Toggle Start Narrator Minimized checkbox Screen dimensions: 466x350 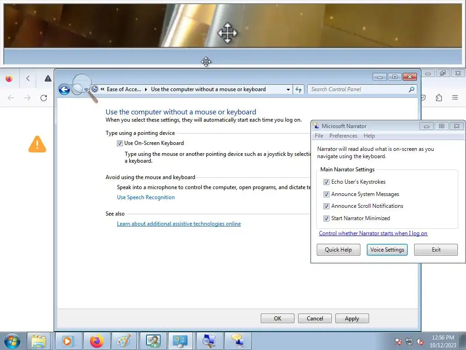pos(326,218)
